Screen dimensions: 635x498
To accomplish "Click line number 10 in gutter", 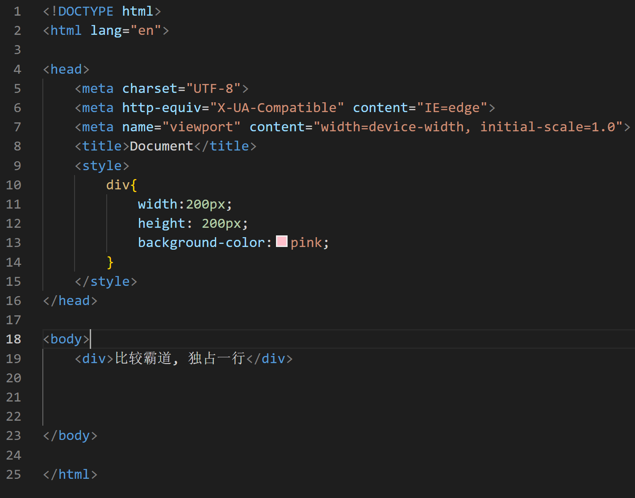I will coord(13,185).
